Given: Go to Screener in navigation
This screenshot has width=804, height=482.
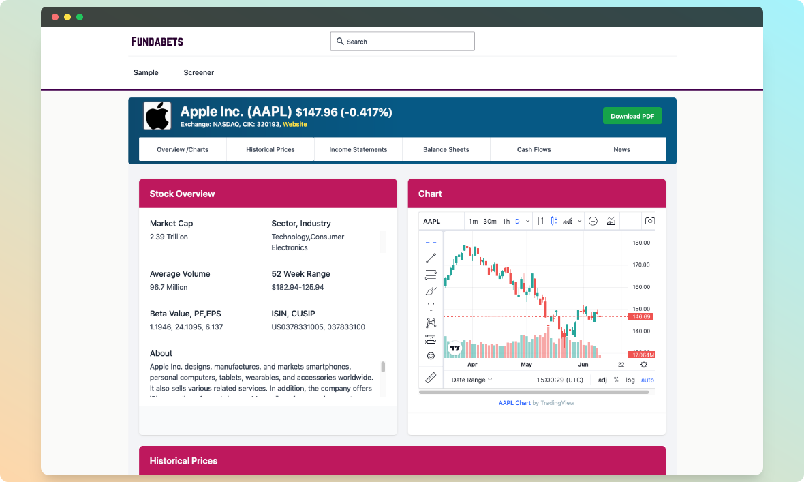Looking at the screenshot, I should [x=198, y=72].
